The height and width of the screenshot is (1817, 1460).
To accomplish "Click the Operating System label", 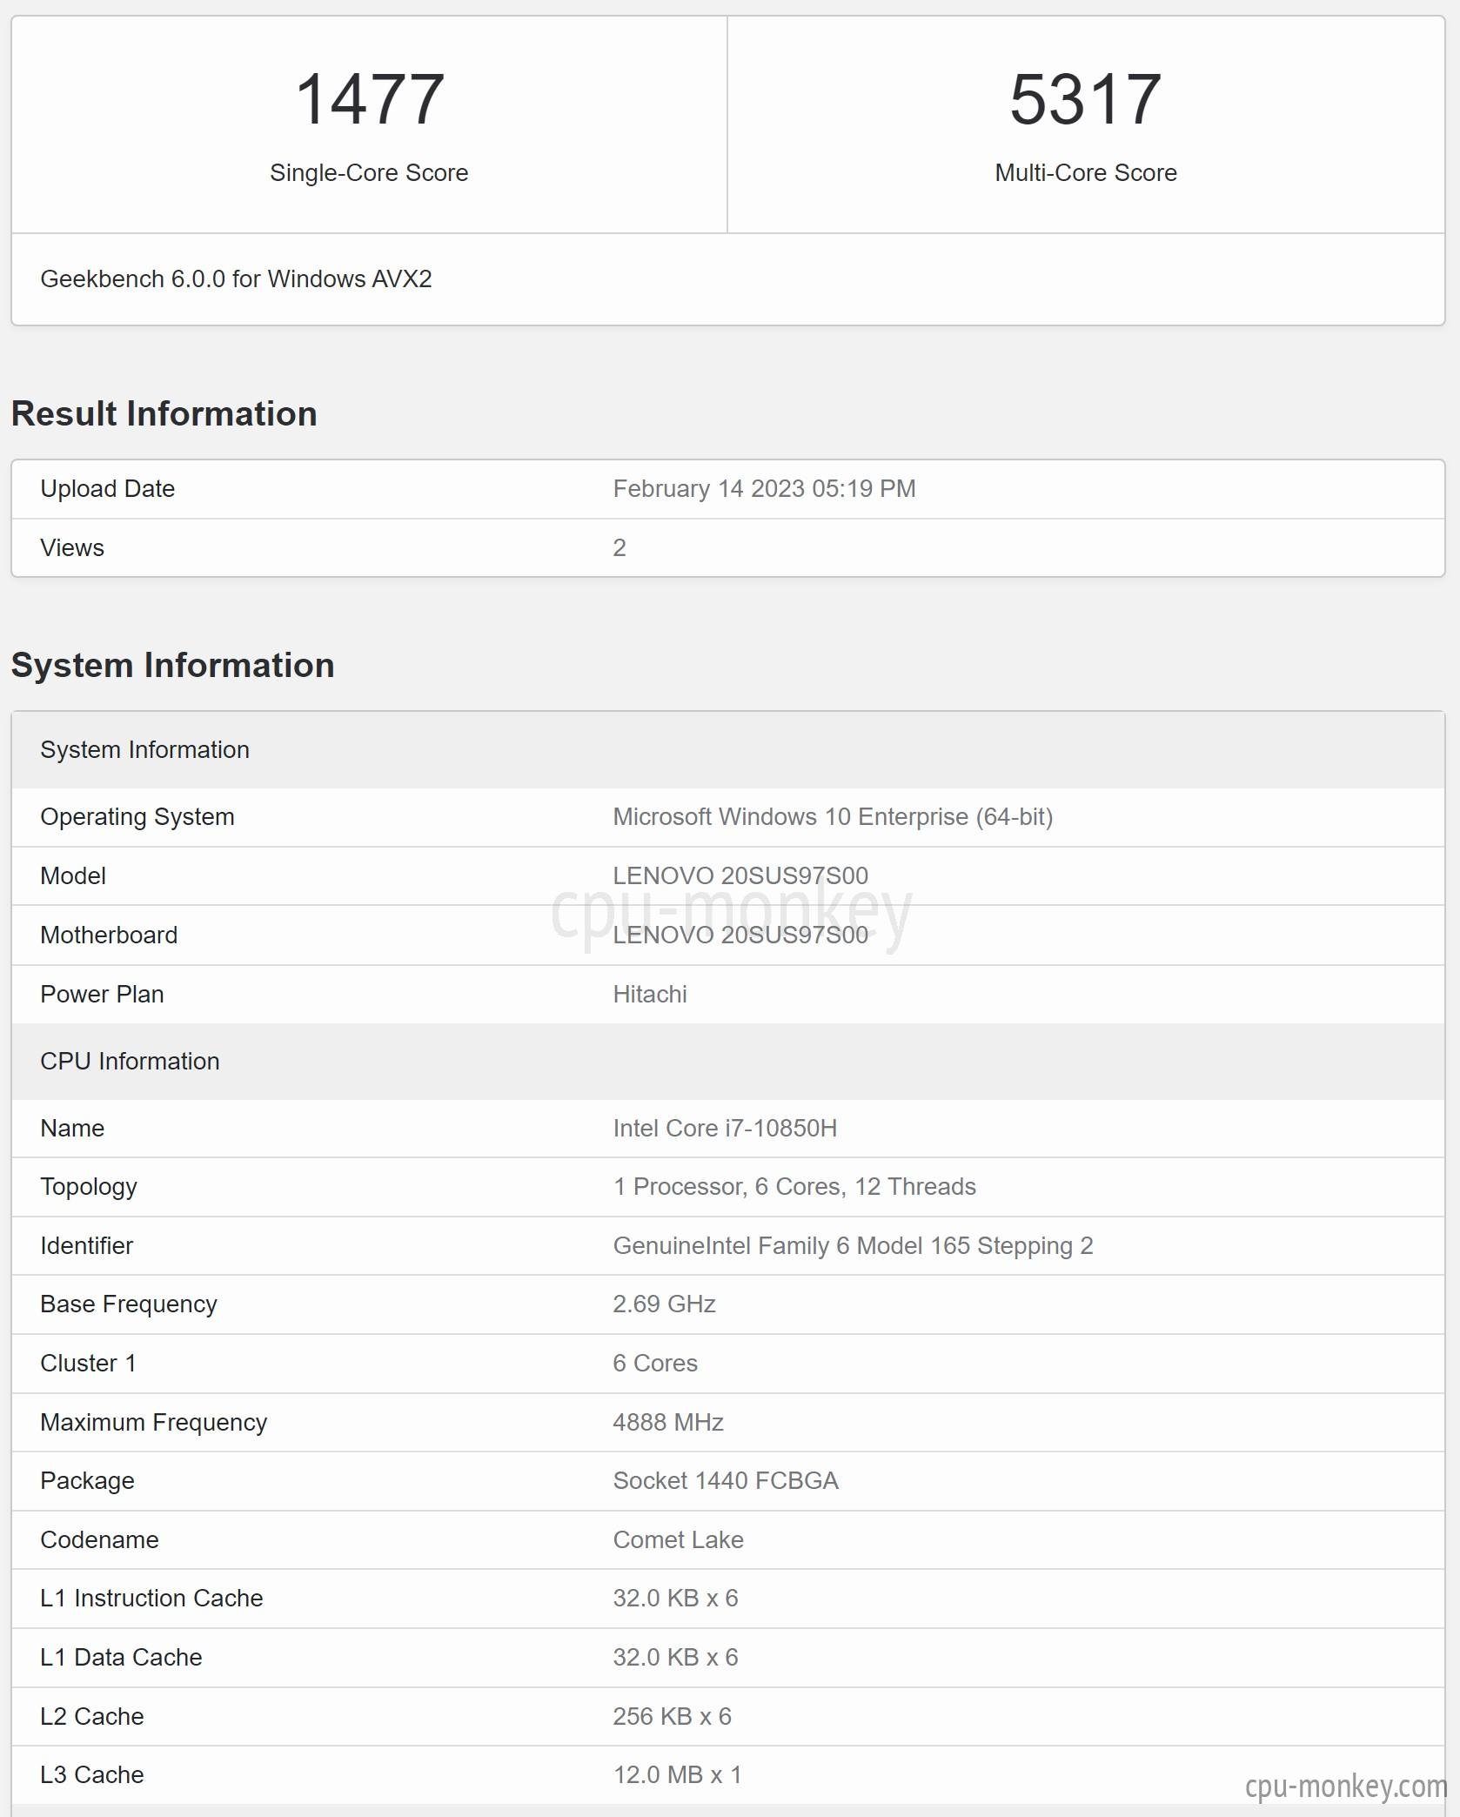I will tap(137, 816).
